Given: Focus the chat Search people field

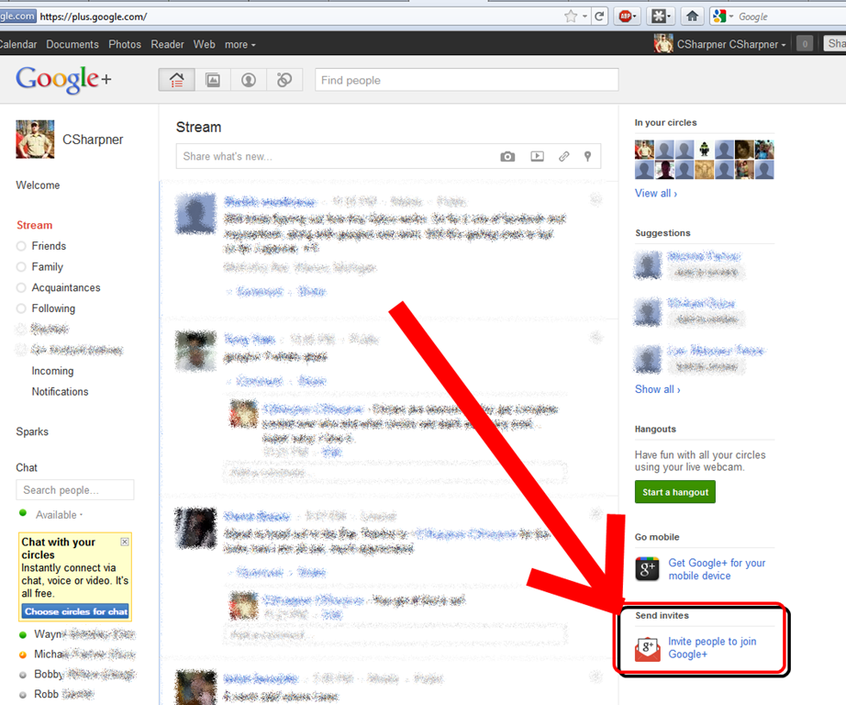Looking at the screenshot, I should [75, 490].
